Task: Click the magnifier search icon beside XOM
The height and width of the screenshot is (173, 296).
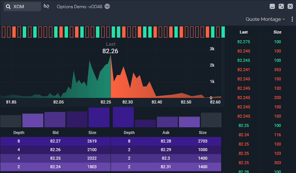Action: pos(8,7)
